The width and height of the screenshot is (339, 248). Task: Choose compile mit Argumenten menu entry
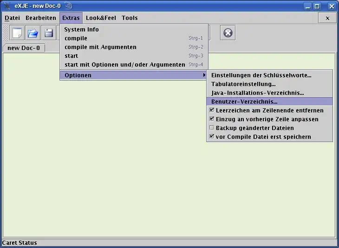click(100, 47)
